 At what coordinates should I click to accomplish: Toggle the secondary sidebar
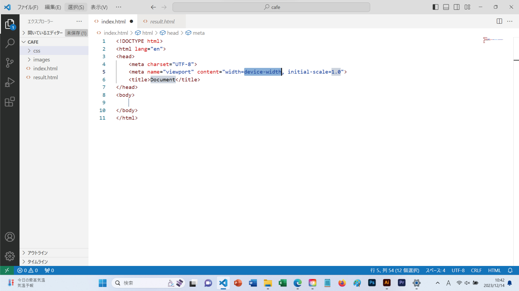point(457,7)
